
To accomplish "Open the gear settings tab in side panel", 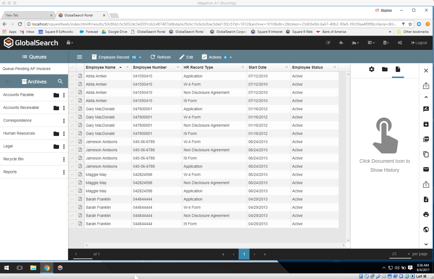I will (x=372, y=69).
